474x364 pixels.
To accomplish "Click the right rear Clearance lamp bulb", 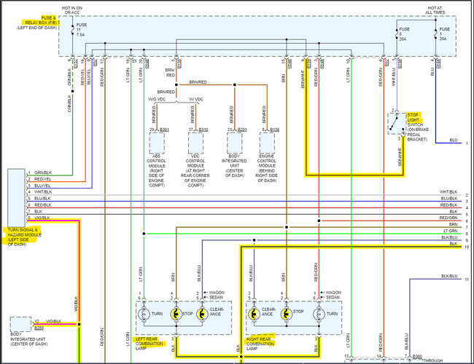I will (254, 314).
